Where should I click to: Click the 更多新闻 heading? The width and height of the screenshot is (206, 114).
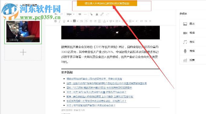tap(67, 72)
